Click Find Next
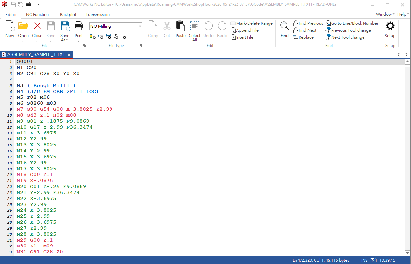Screen dimensions: 411x264 (304, 30)
